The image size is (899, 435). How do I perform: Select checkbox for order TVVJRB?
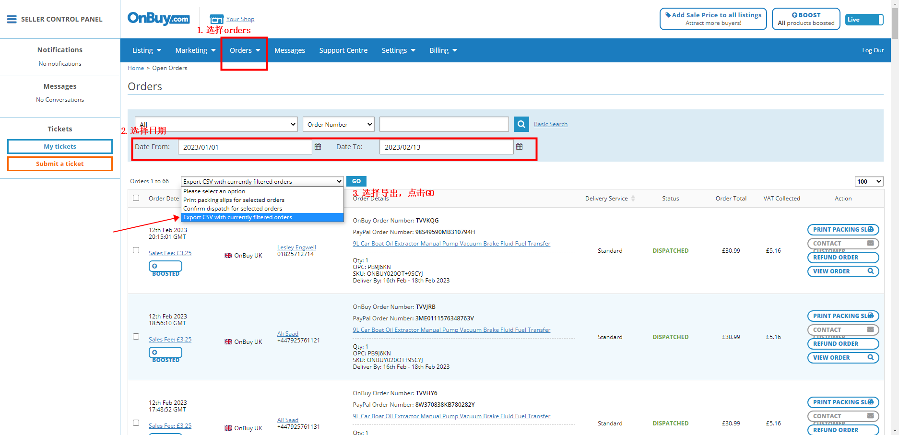coord(136,337)
